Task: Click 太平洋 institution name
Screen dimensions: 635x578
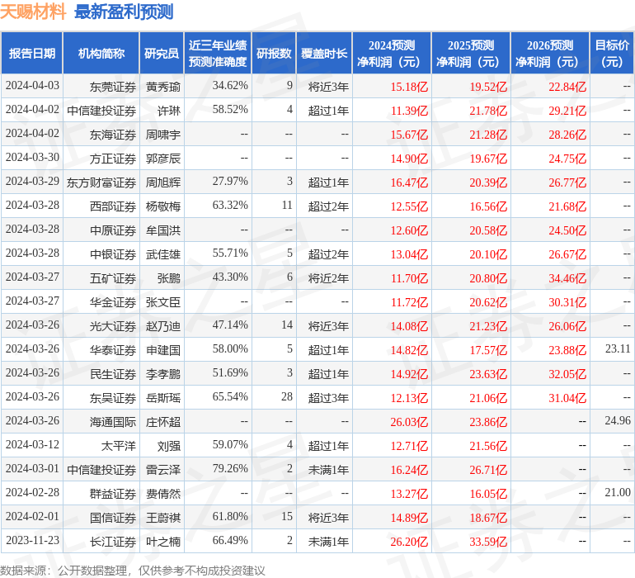Action: coord(118,446)
